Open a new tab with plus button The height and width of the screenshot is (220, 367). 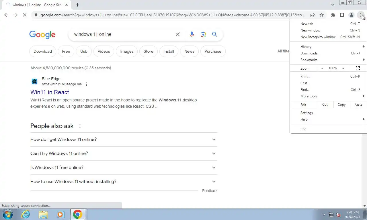click(x=77, y=5)
